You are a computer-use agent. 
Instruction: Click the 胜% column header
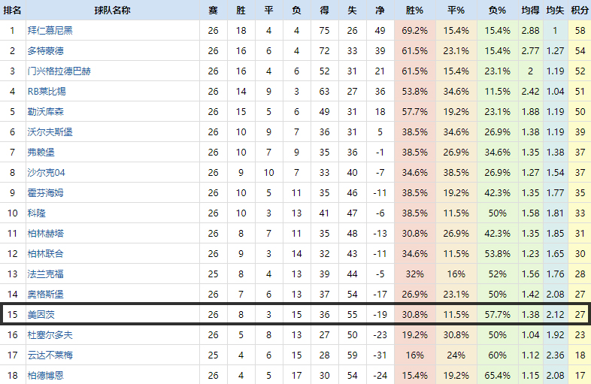[414, 11]
